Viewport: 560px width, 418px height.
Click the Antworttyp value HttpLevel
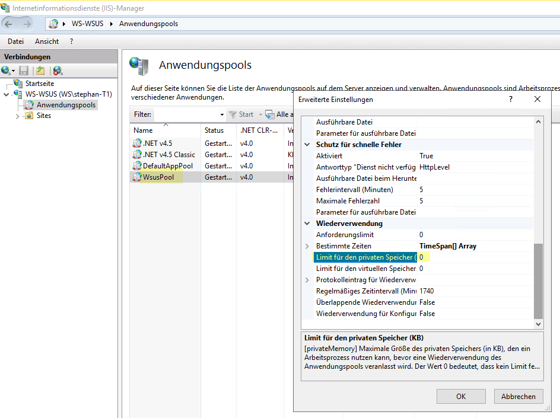point(434,167)
